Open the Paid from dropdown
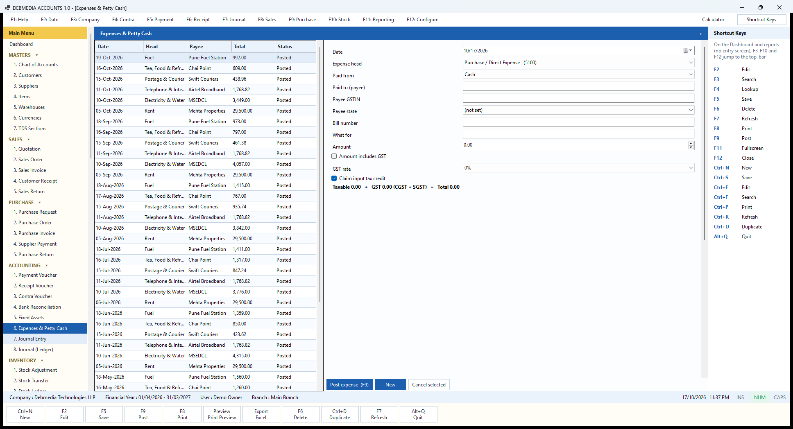Viewport: 793px width, 429px height. click(691, 75)
